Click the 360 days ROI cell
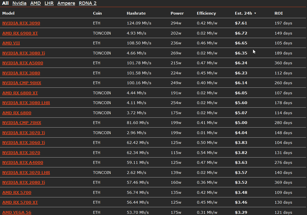 [x=283, y=63]
